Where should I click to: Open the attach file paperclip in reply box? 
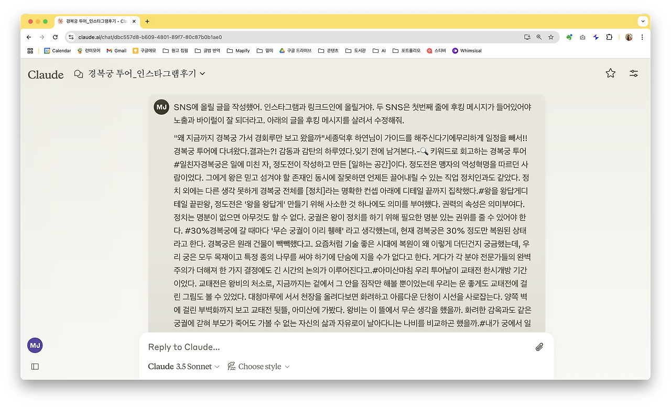pyautogui.click(x=540, y=347)
